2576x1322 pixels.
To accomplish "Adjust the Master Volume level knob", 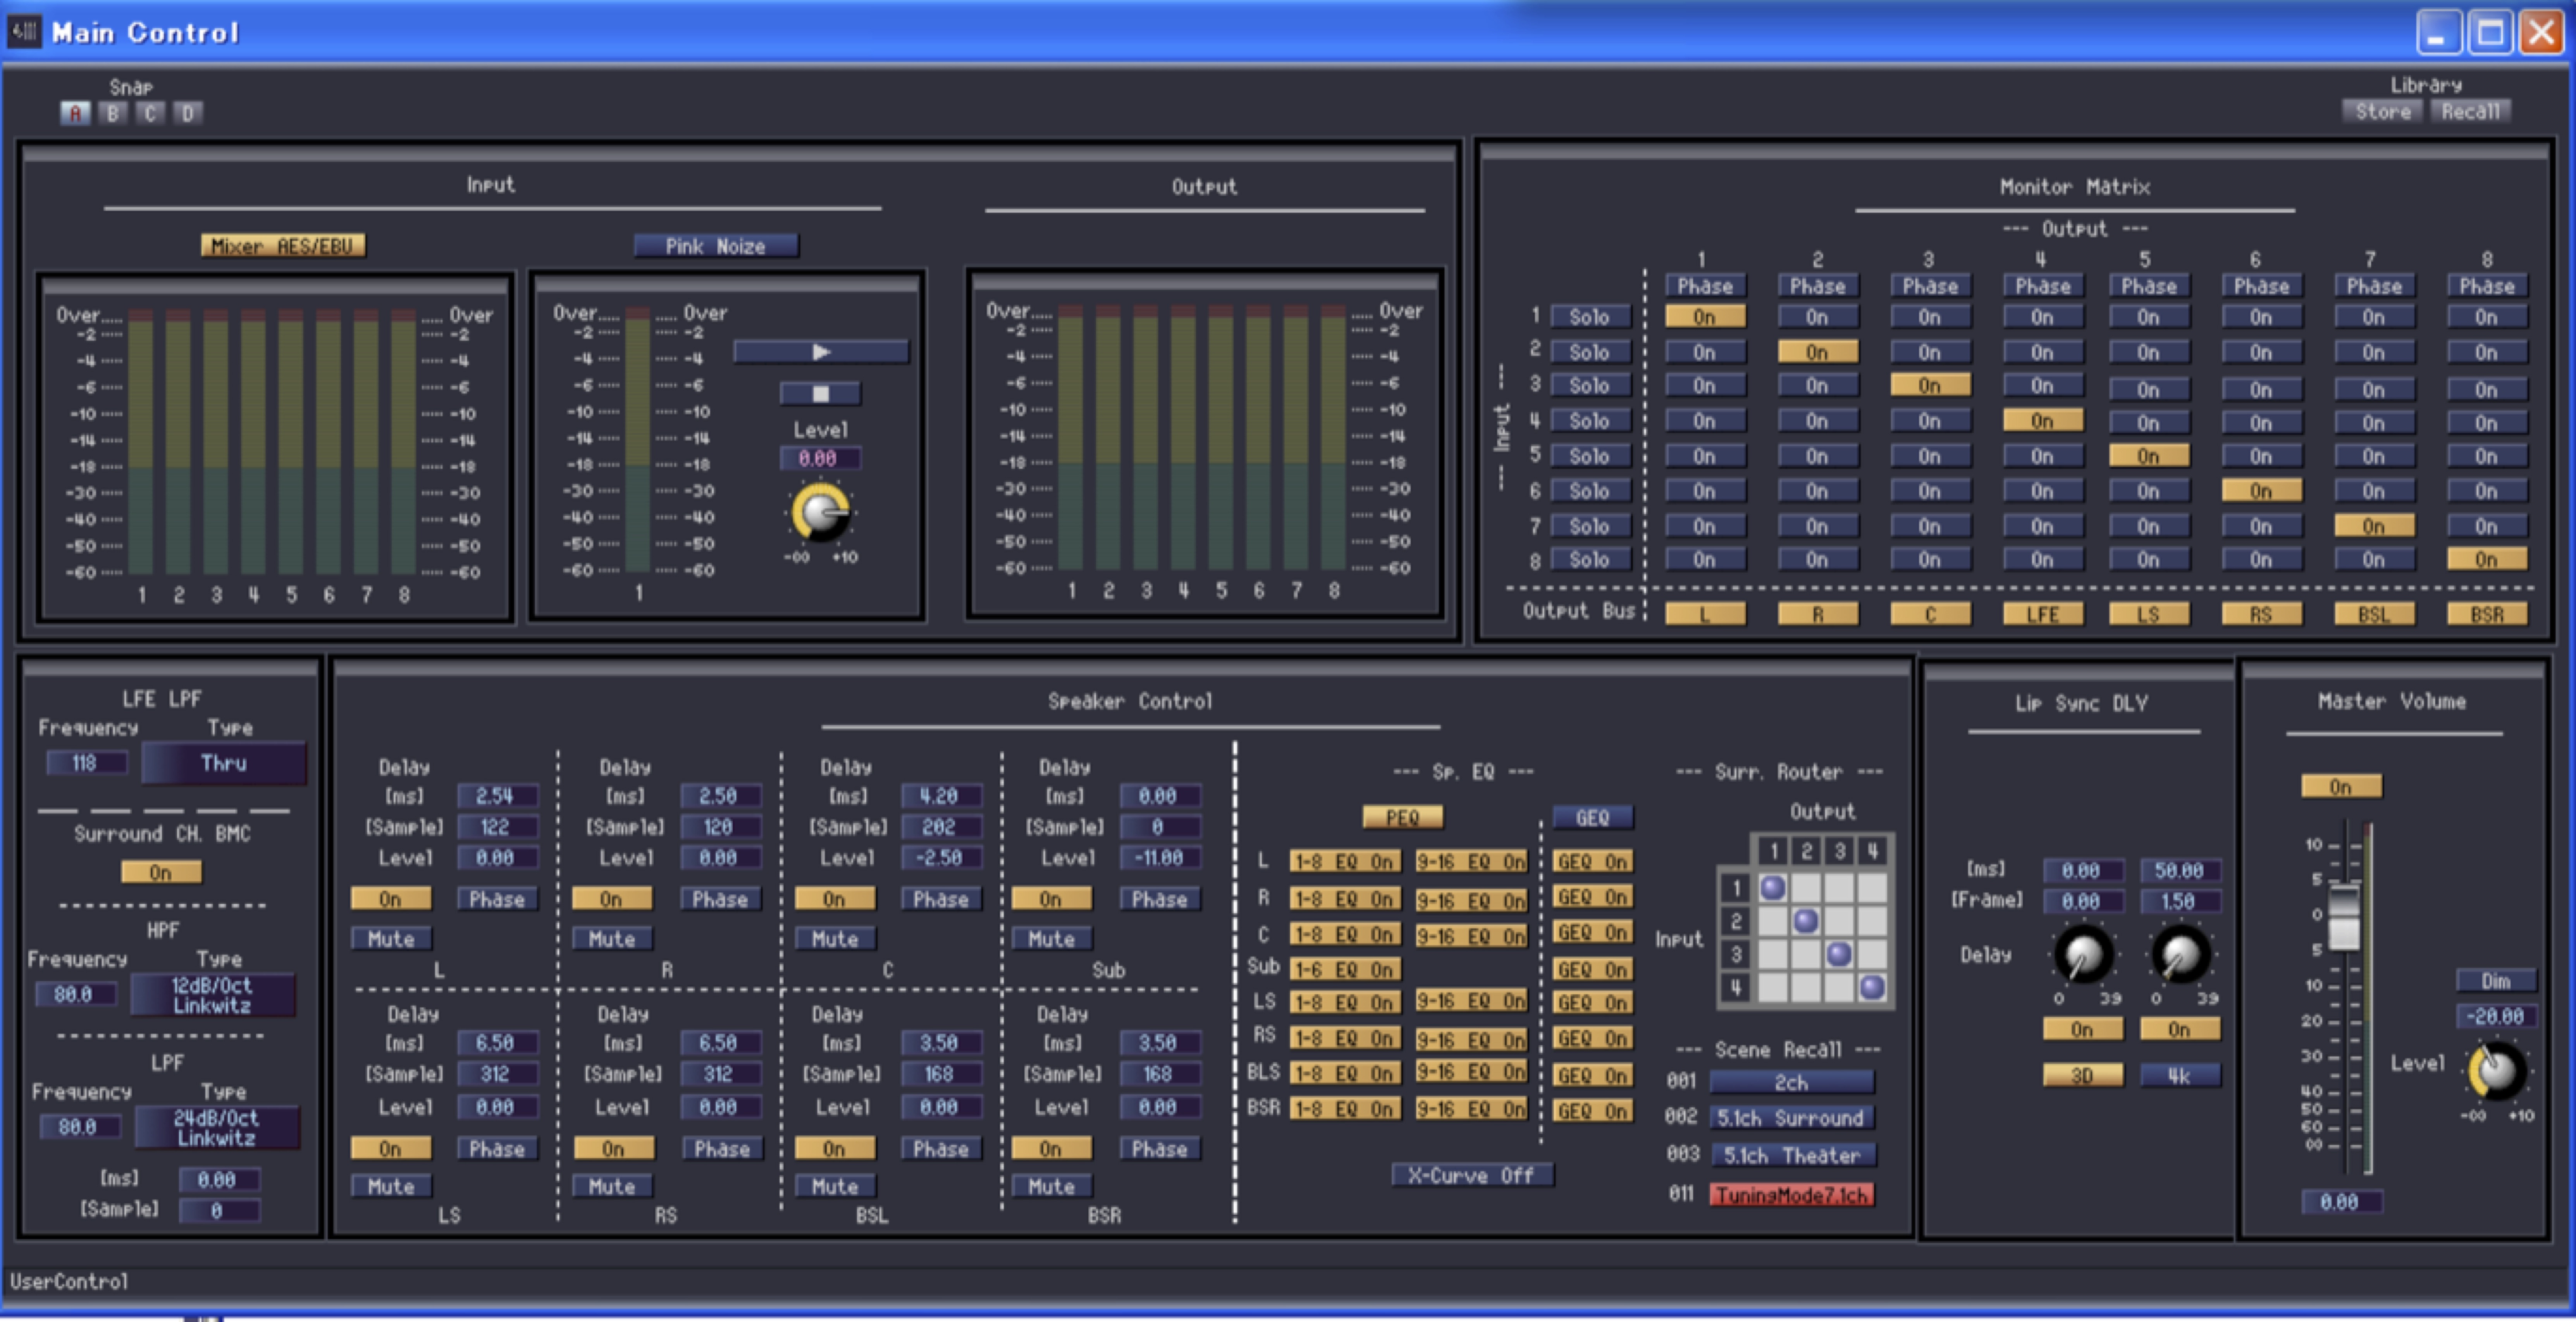I will (2497, 1070).
